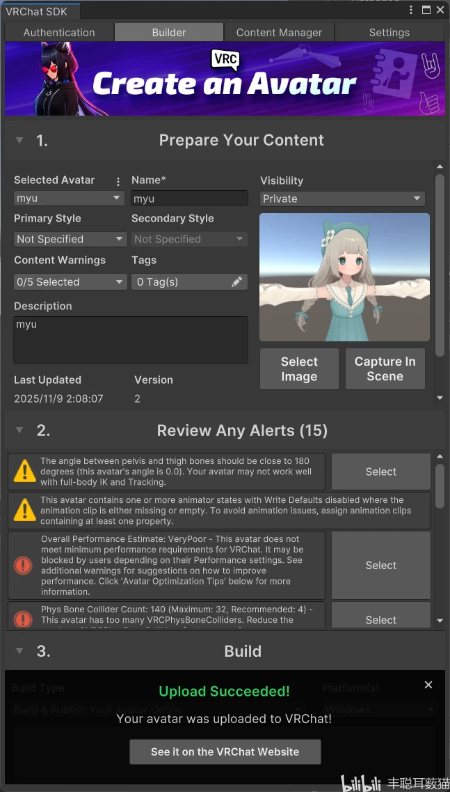Screen dimensions: 450x792
Task: Click the Write Defaults warning triangle icon
Action: (24, 511)
